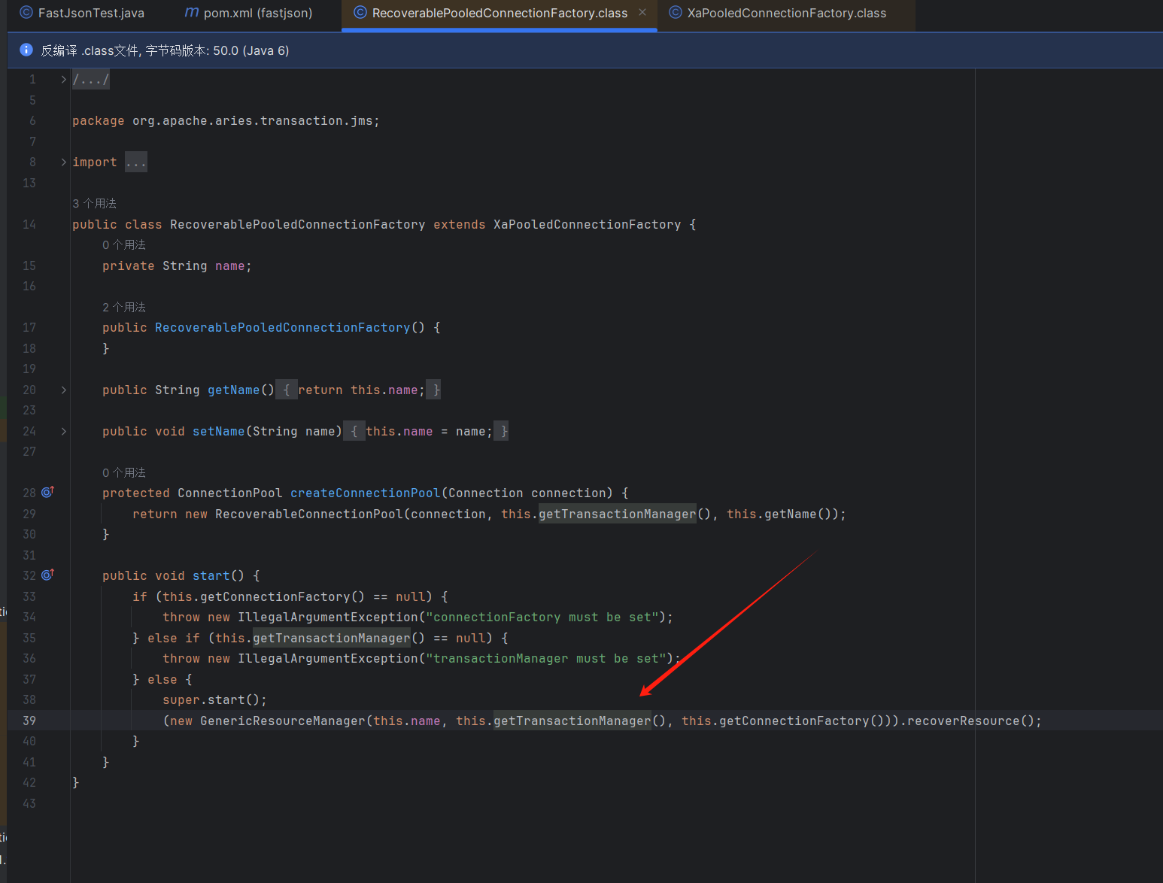Screen dimensions: 1163x883
Task: Click the class icon on RecoverablePooledConnectionFactory.class tab
Action: (x=360, y=13)
